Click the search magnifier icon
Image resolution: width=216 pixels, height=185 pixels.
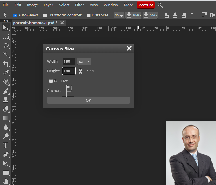point(160,5)
